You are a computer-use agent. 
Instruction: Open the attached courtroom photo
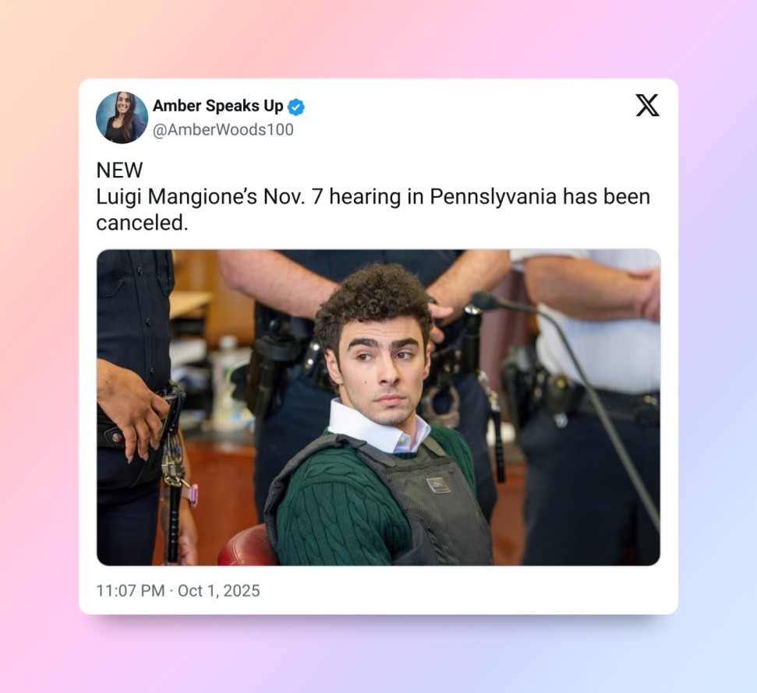pos(379,407)
